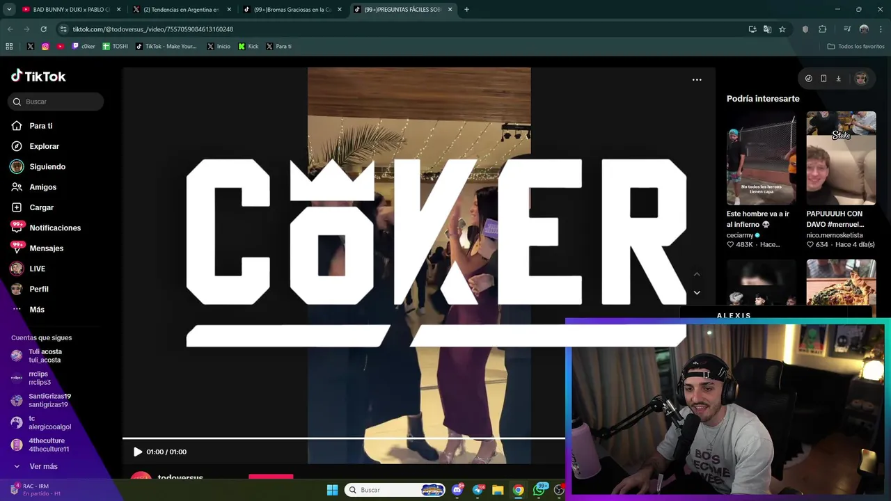Image resolution: width=891 pixels, height=501 pixels.
Task: Click the taskbar Buscar search box
Action: (x=395, y=490)
